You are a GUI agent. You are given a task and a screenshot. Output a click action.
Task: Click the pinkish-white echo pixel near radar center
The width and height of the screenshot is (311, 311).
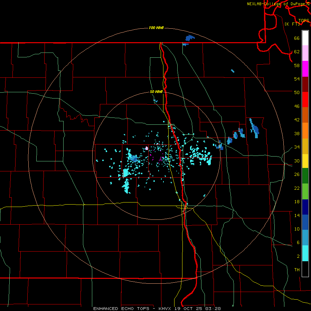(x=147, y=148)
